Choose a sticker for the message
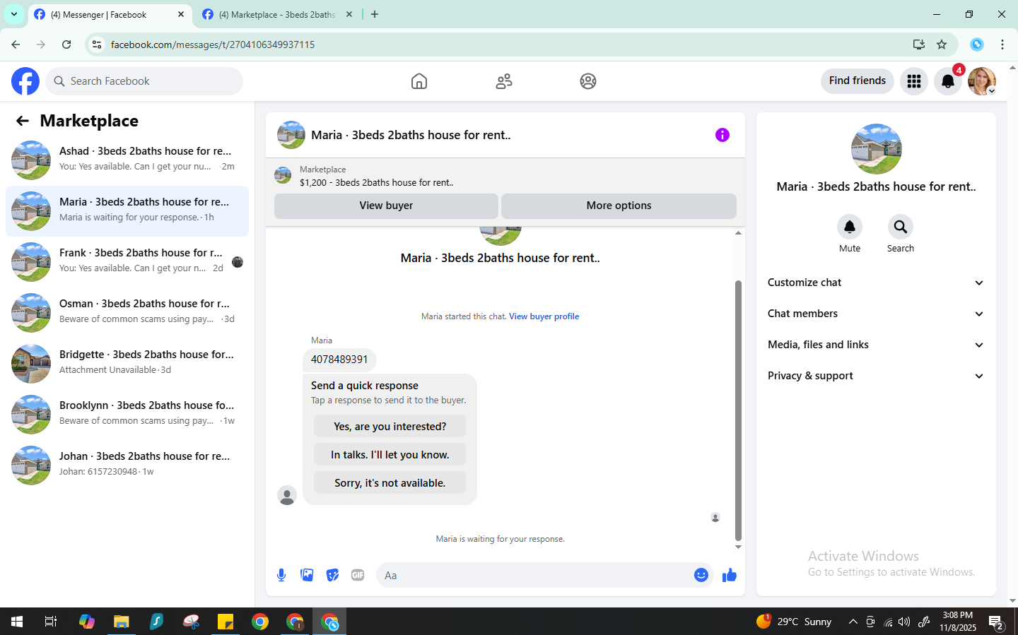Screen dimensions: 1018x635 332,575
